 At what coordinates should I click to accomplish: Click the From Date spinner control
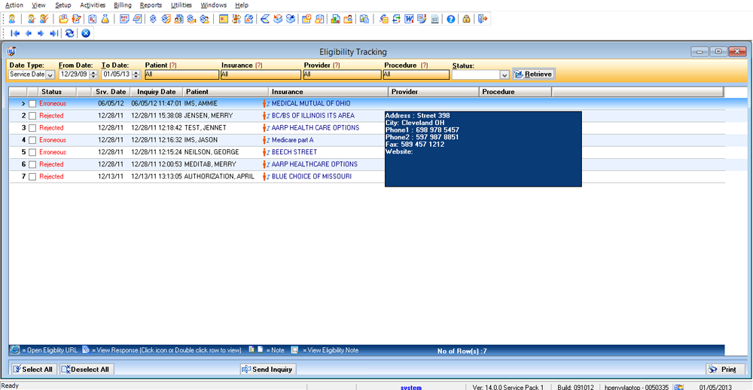(93, 75)
